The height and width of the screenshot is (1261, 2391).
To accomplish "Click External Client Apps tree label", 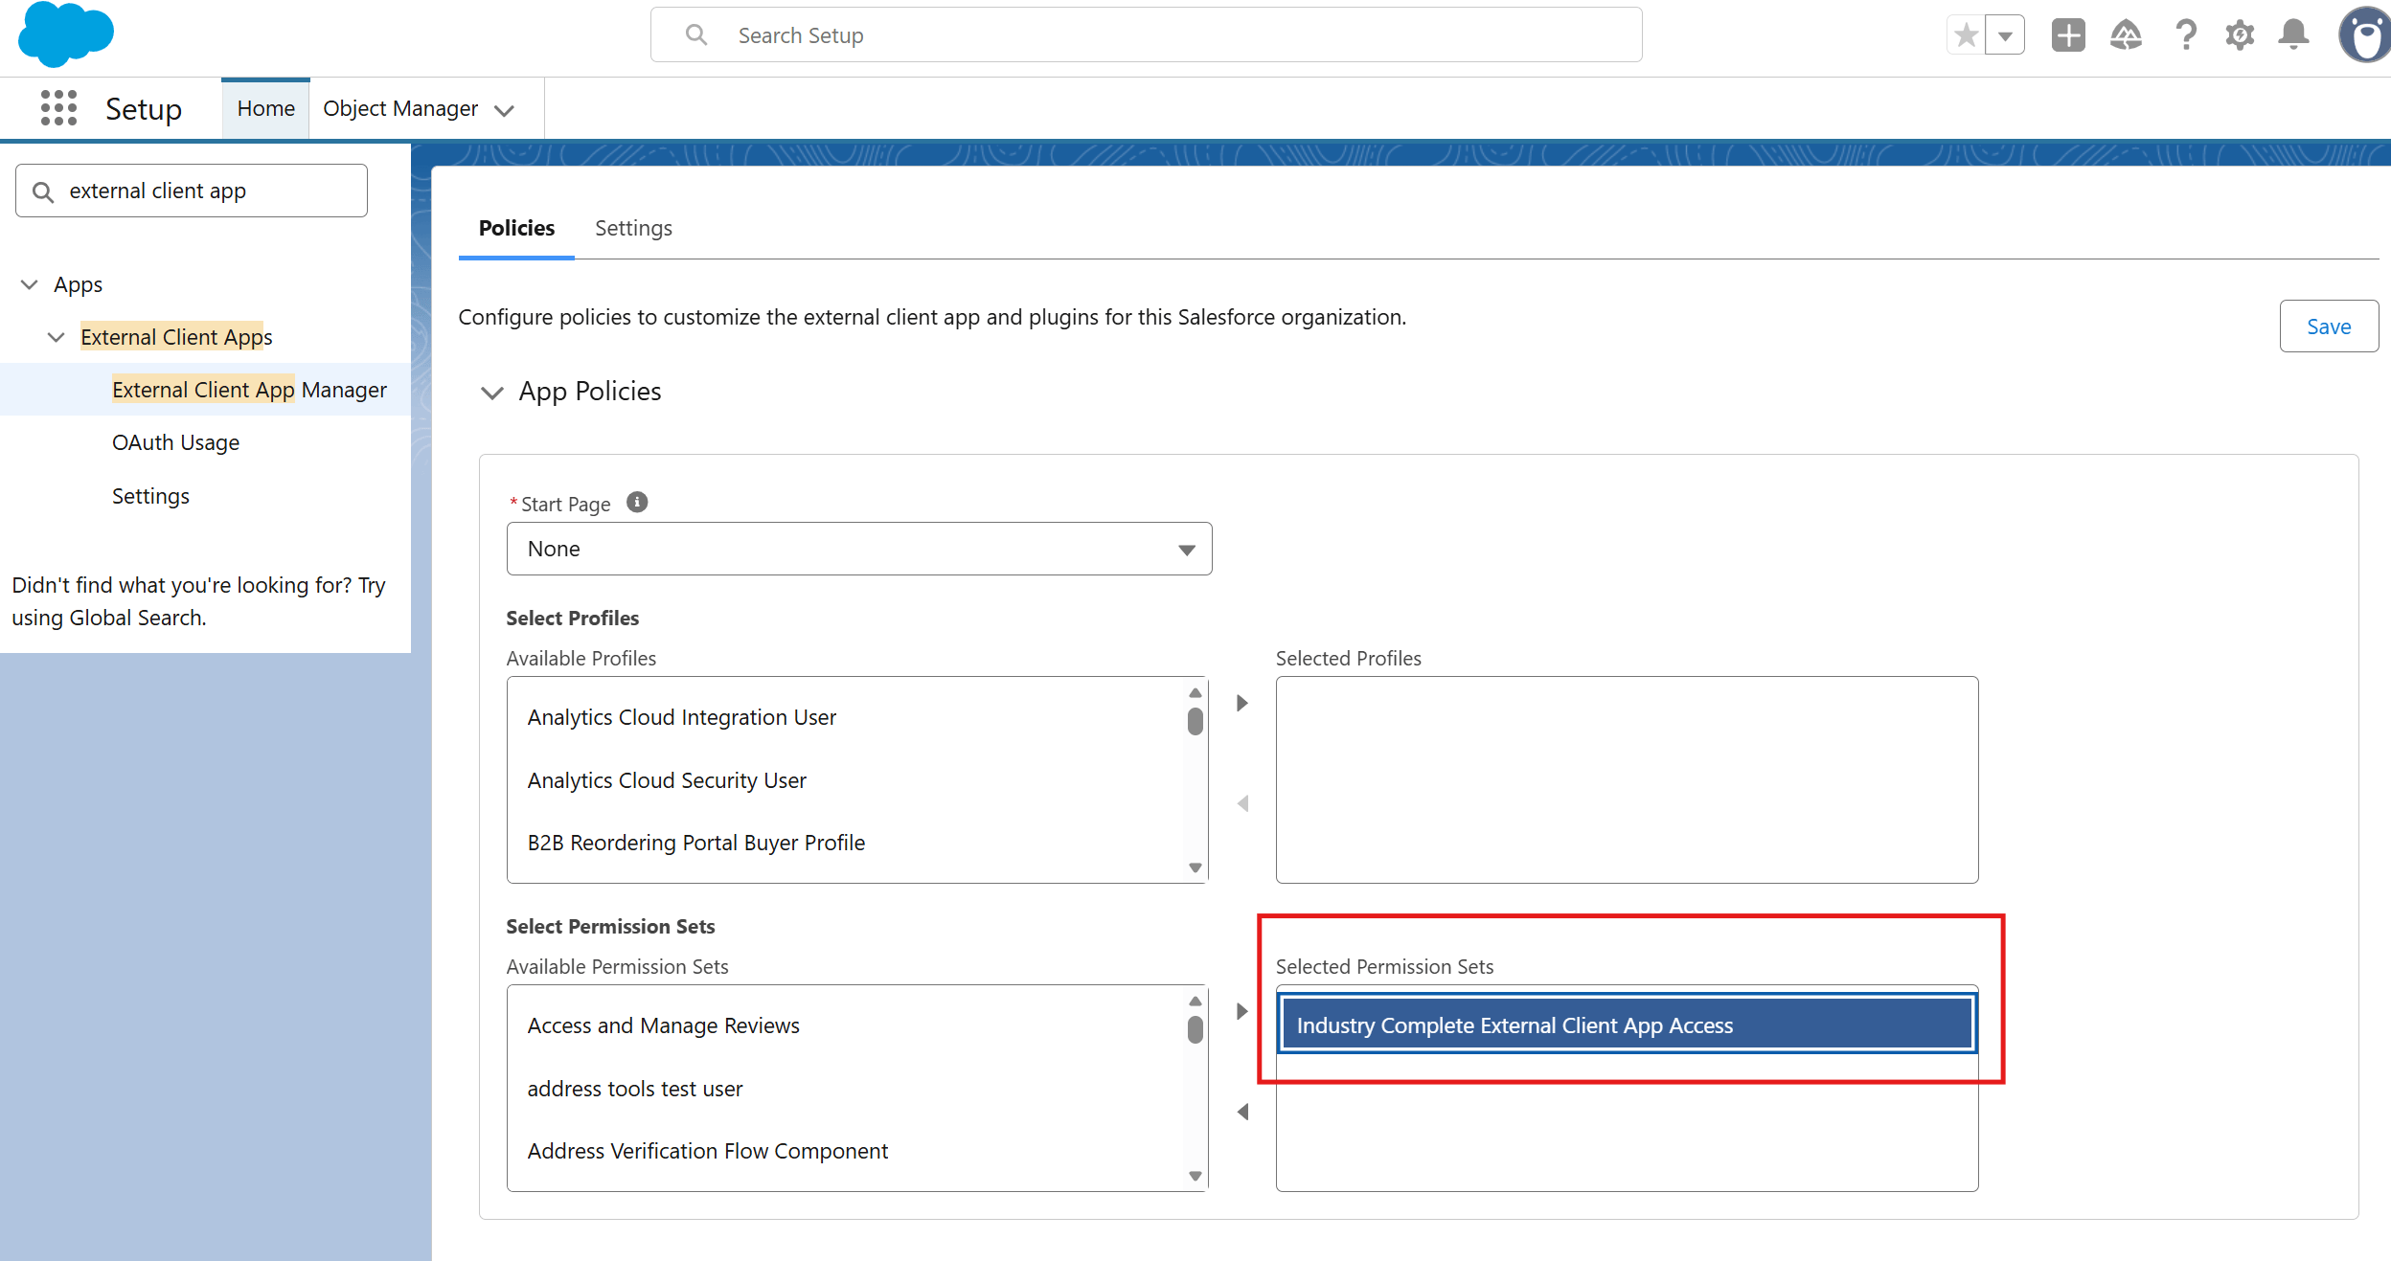I will point(176,337).
